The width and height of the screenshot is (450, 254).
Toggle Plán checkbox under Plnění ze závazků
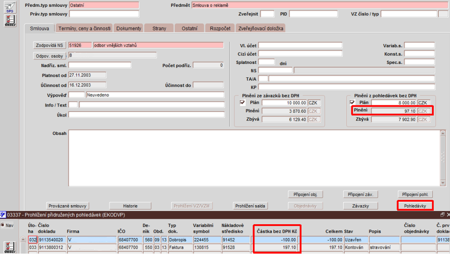(243, 102)
